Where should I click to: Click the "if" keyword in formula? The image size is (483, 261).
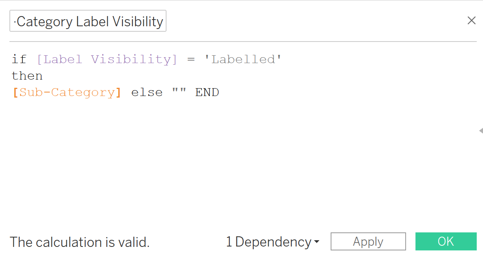click(19, 60)
